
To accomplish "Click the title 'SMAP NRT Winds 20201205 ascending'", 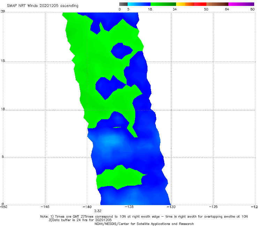I will pos(43,6).
